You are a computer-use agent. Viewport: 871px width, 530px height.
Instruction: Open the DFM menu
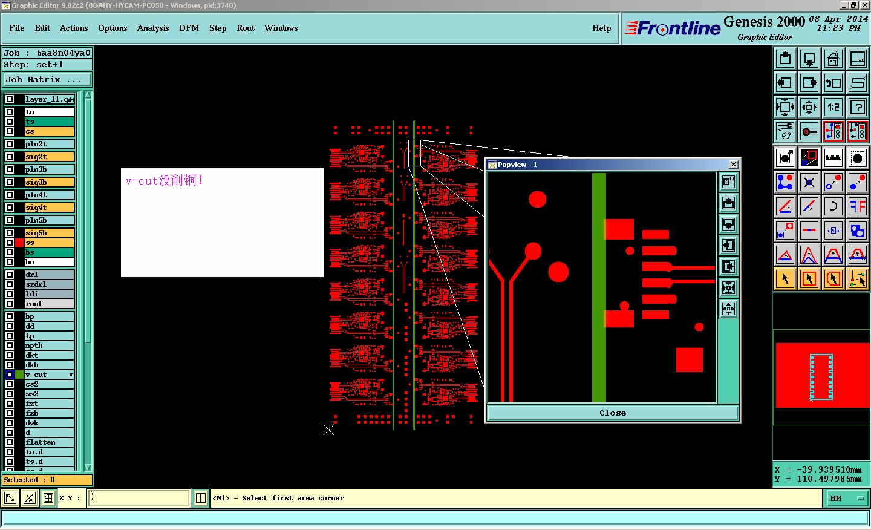(x=189, y=28)
